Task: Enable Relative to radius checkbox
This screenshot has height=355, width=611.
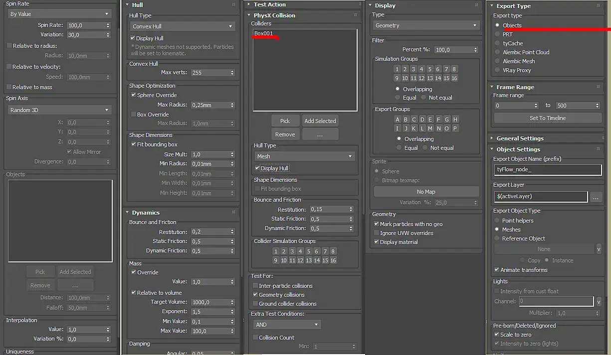Action: click(x=9, y=46)
